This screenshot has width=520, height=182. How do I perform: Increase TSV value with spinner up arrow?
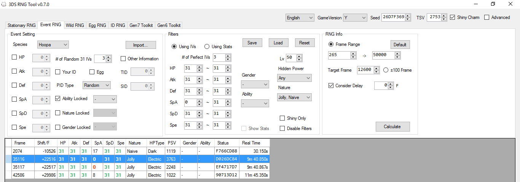point(444,16)
